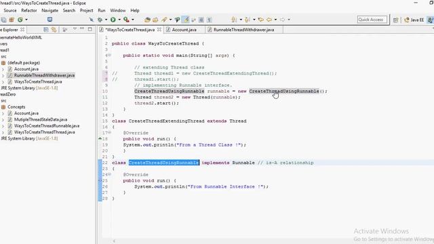Image resolution: width=434 pixels, height=244 pixels.
Task: Toggle Link with Editor in Explorer panel
Action: coord(54,29)
